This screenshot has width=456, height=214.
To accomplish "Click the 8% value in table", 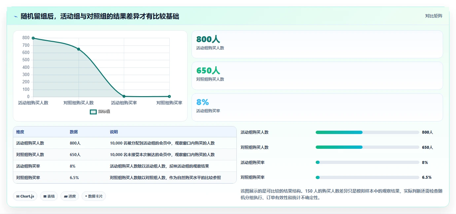I will click(73, 166).
